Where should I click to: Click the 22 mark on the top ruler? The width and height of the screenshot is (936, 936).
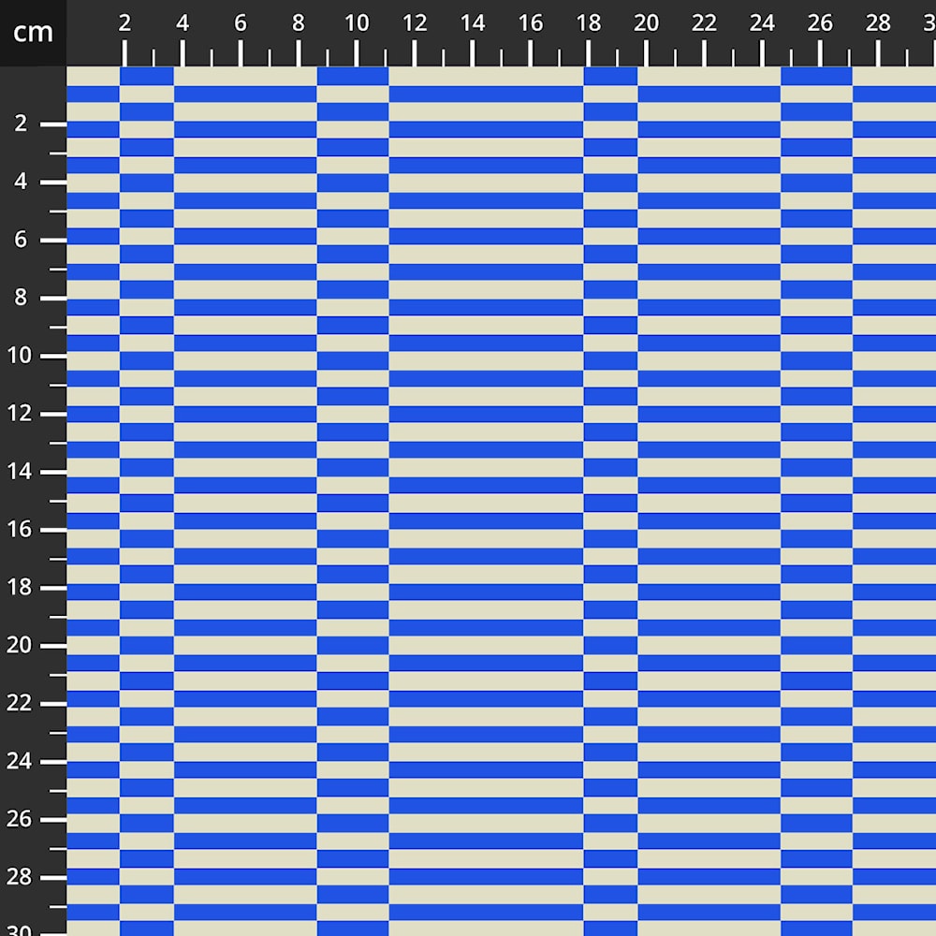pyautogui.click(x=705, y=24)
